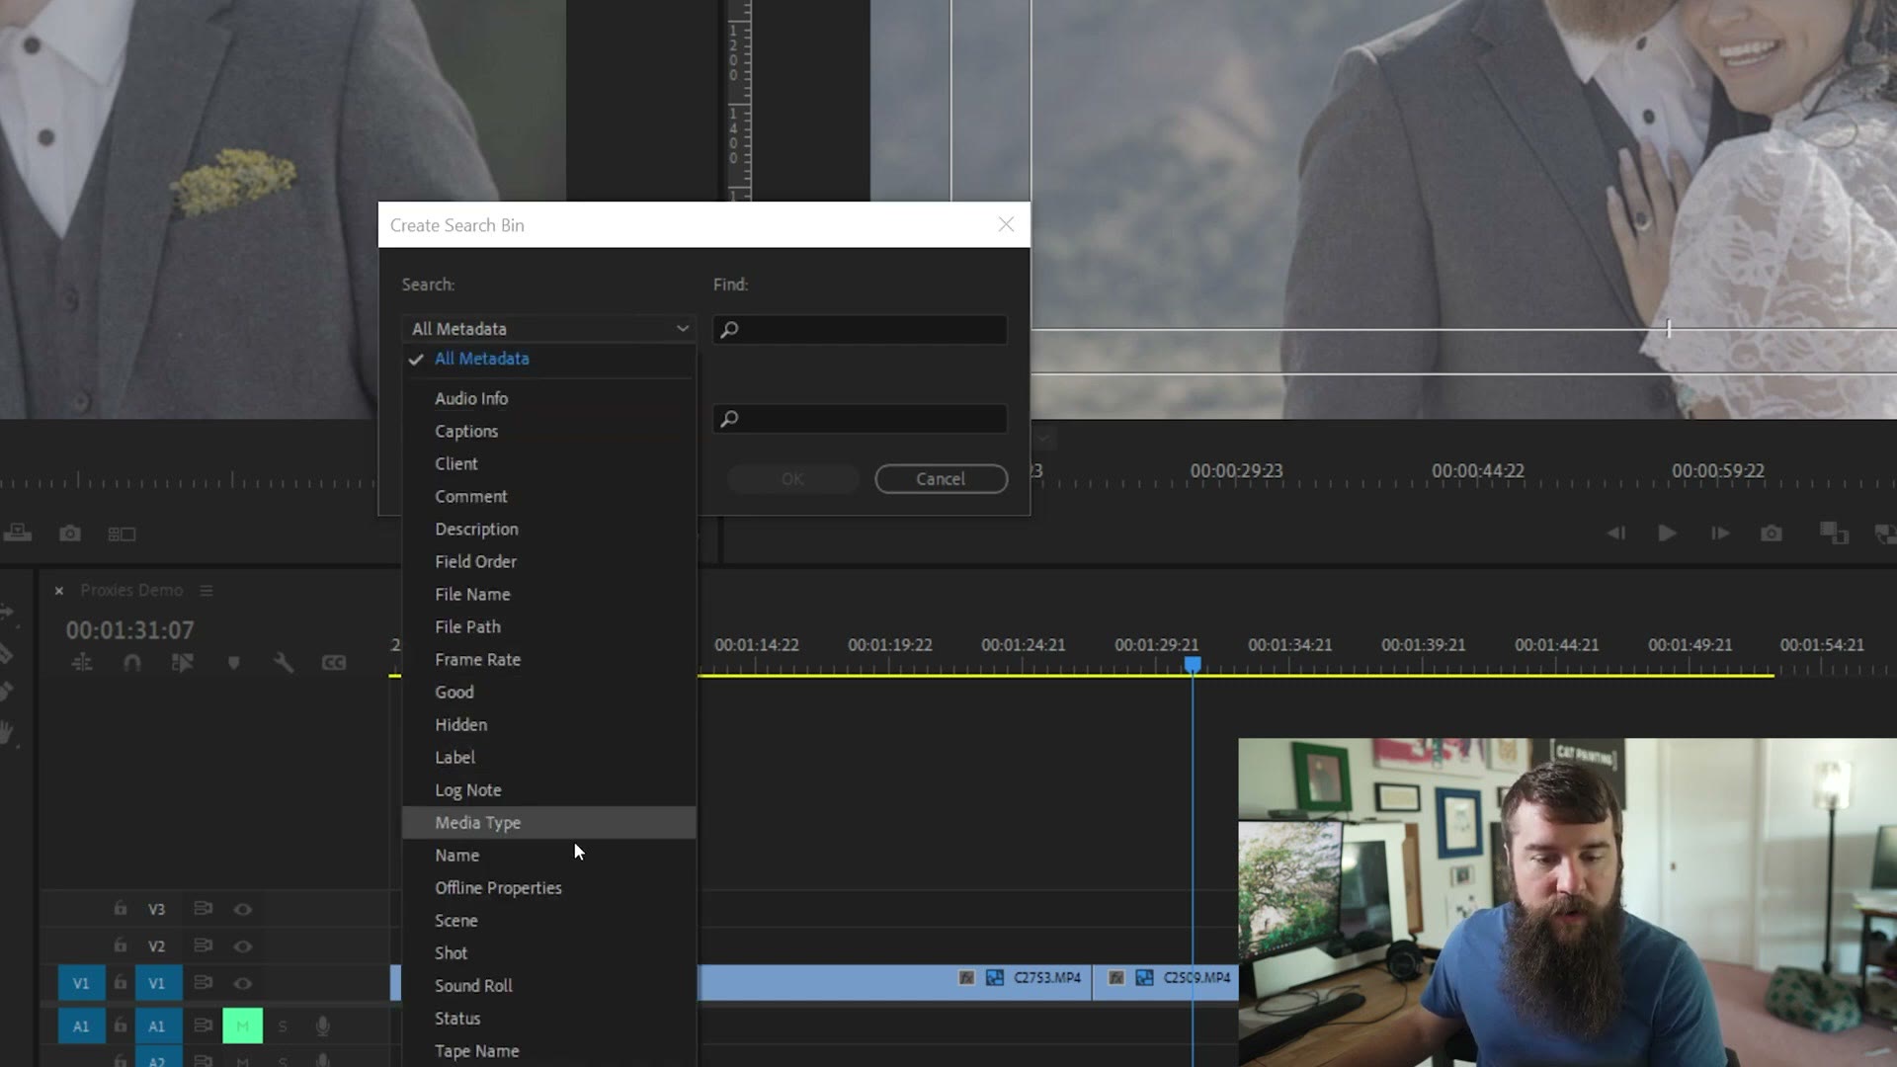Toggle V3 track output eye

click(243, 909)
